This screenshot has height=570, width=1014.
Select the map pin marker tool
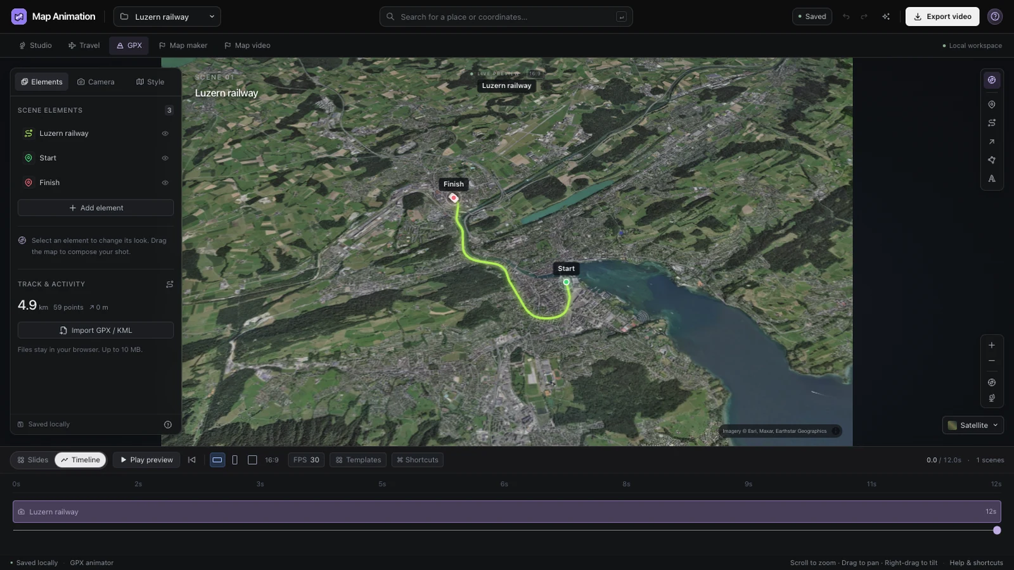(x=992, y=104)
